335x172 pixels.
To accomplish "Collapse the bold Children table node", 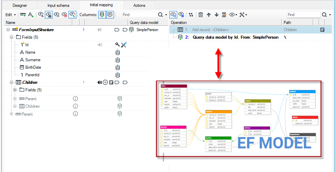I will point(12,82).
